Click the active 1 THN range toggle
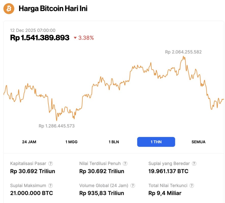The width and height of the screenshot is (225, 203). (x=156, y=142)
